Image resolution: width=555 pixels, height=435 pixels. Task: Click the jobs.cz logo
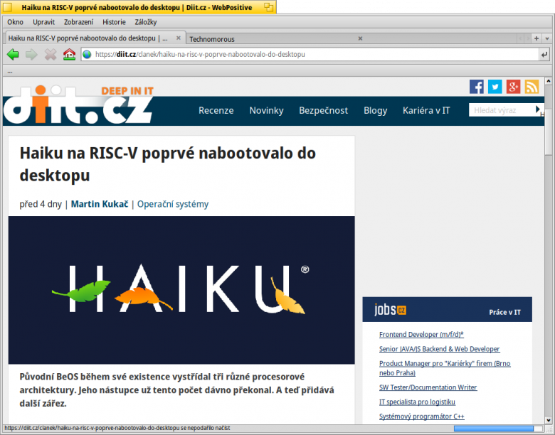point(390,309)
